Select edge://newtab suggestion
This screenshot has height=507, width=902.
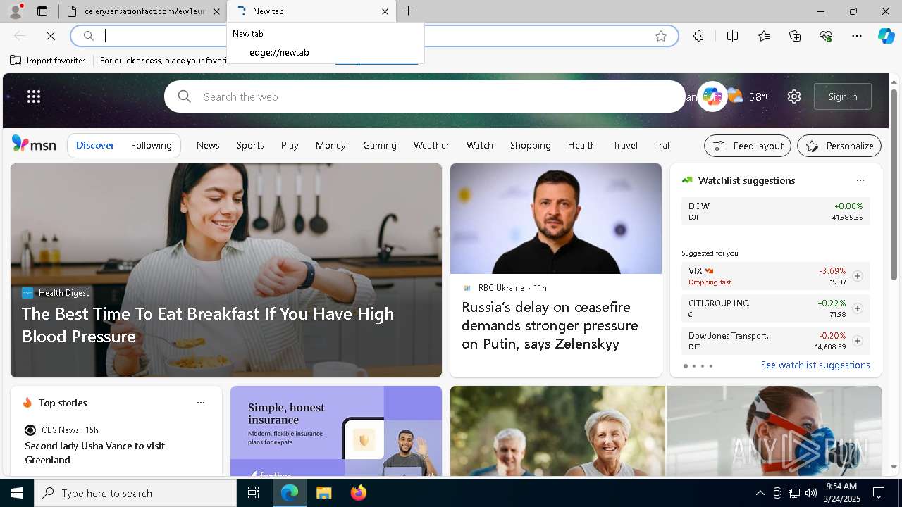pos(326,52)
